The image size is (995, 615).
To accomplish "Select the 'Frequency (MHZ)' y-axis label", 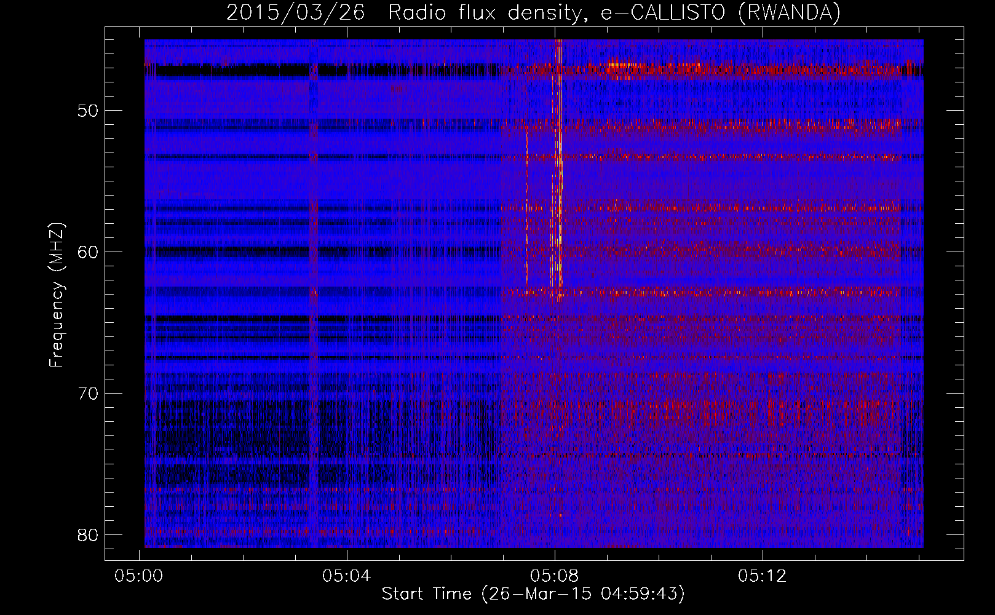I will (56, 295).
